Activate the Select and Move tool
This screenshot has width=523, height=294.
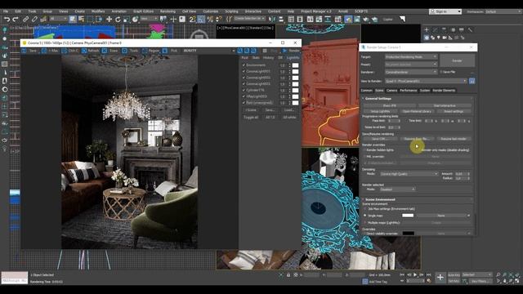[109, 20]
